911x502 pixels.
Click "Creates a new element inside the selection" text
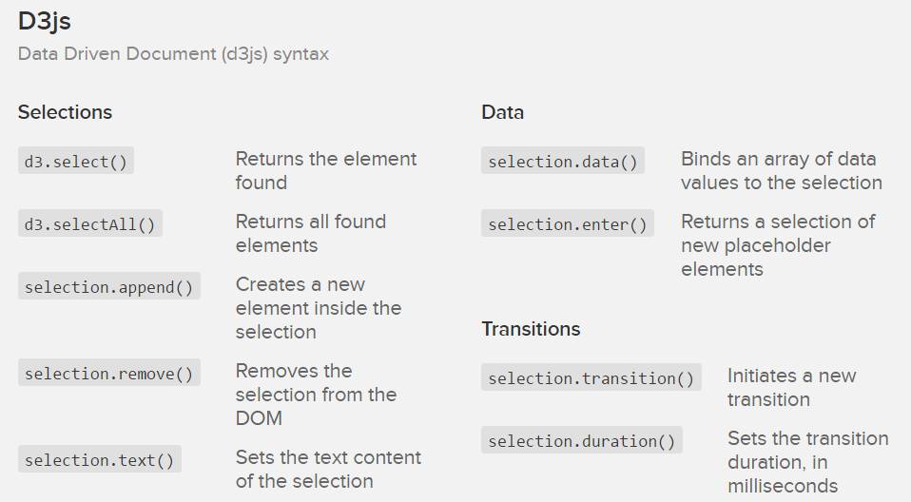click(x=318, y=308)
